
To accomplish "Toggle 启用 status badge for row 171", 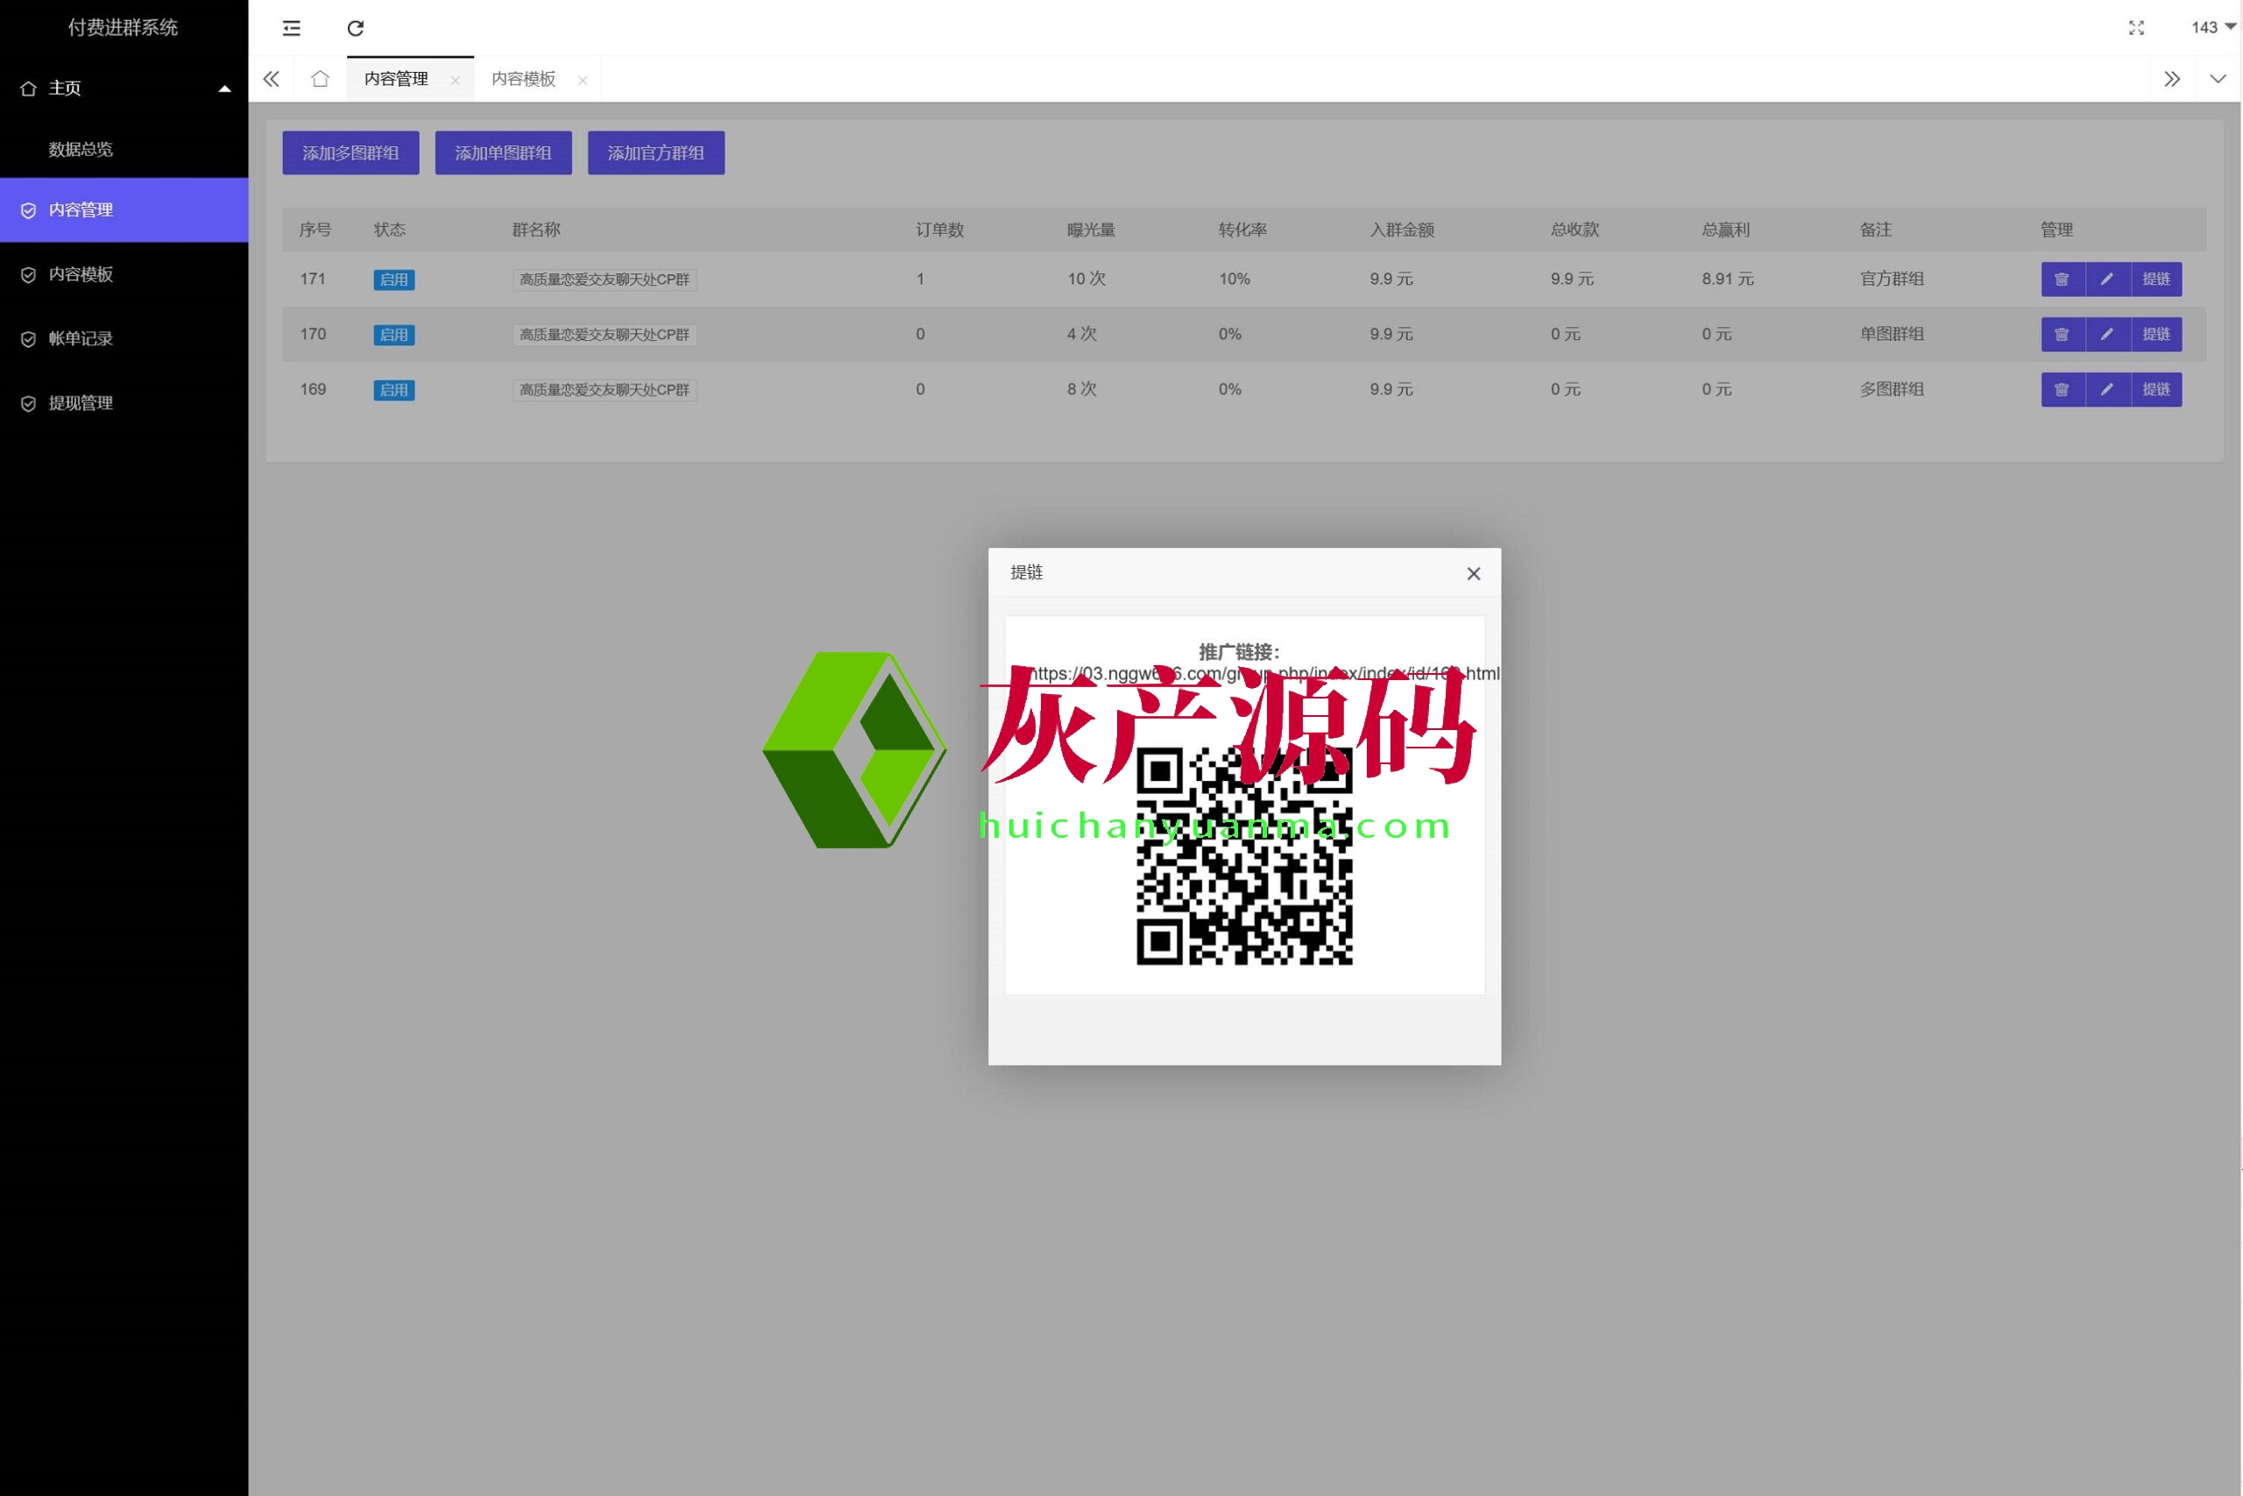I will [x=394, y=280].
